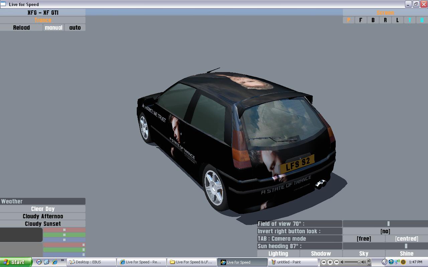Adjust the Sun heading slider
The height and width of the screenshot is (267, 428).
[385, 246]
